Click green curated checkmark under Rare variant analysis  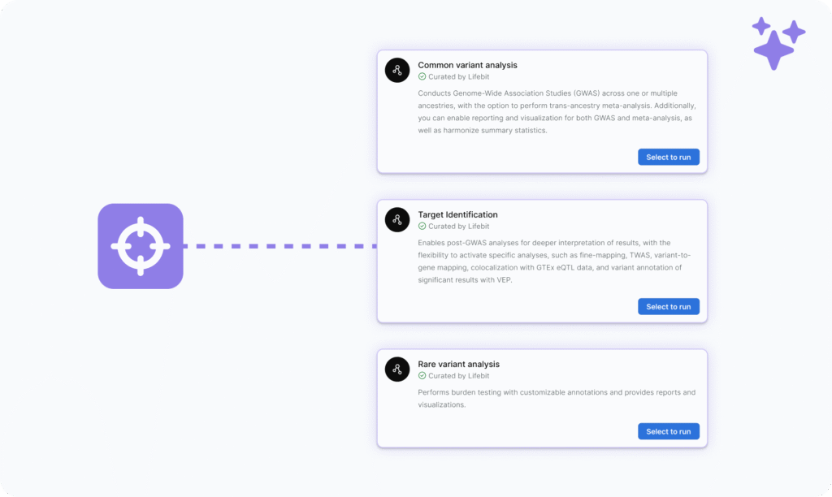[x=422, y=376]
